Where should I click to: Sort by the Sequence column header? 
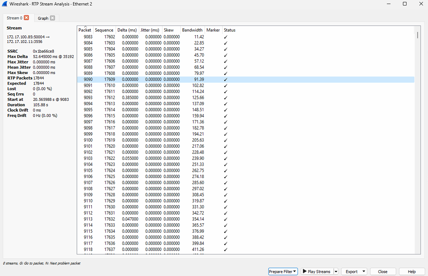(104, 30)
